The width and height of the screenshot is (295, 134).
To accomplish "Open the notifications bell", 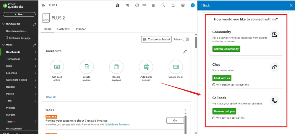I will 173,5.
